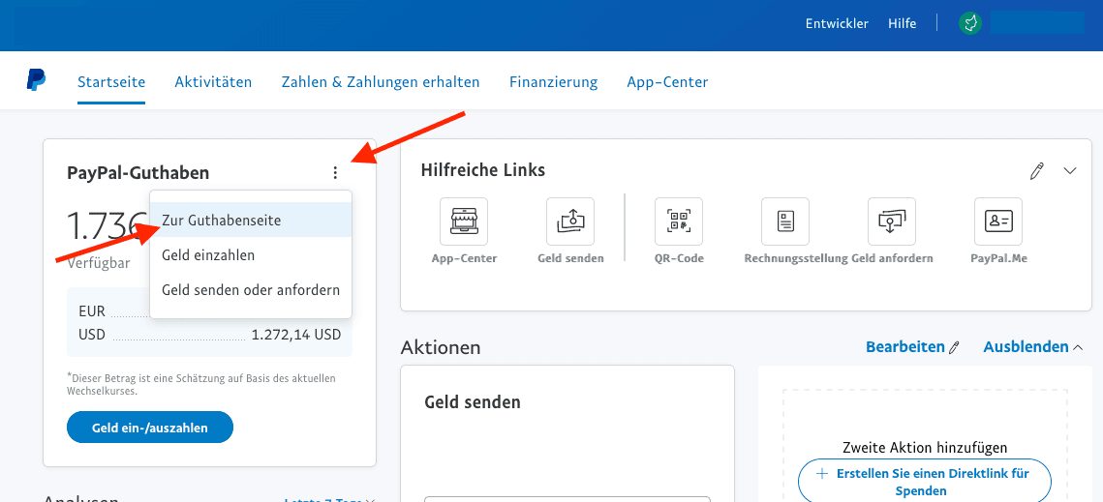Image resolution: width=1103 pixels, height=502 pixels.
Task: Select the Startseite tab
Action: [111, 81]
